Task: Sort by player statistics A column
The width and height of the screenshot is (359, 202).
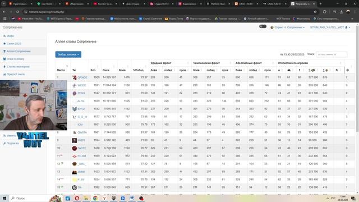Action: 280,70
